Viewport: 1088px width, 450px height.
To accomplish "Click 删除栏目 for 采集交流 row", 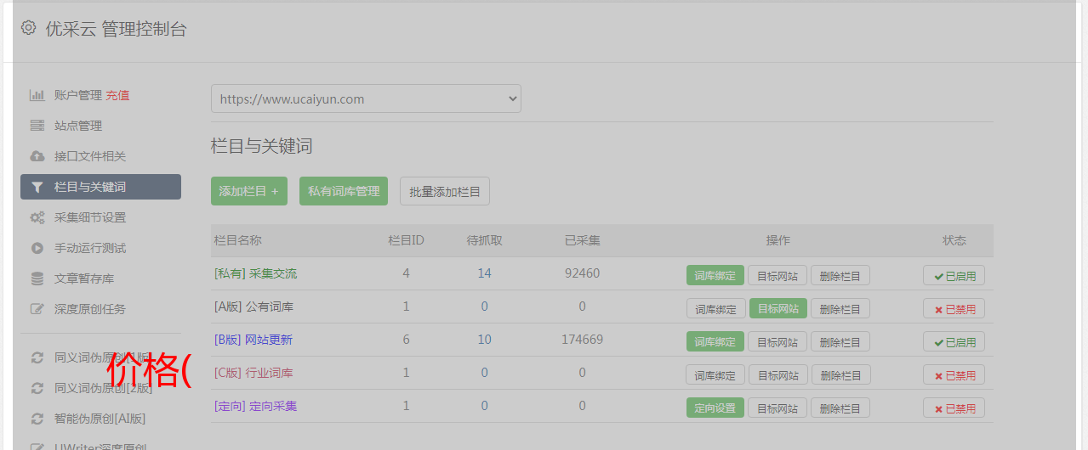I will pyautogui.click(x=840, y=275).
